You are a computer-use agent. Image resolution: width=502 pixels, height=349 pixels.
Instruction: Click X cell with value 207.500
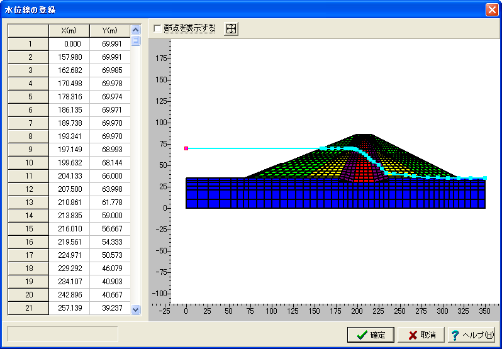pos(69,189)
